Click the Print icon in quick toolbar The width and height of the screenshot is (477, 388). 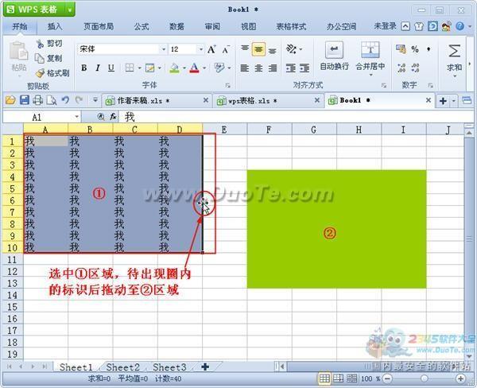(37, 100)
